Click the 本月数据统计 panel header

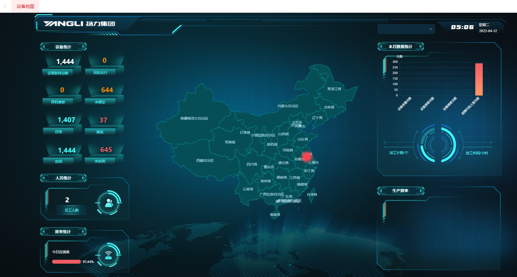pos(400,46)
